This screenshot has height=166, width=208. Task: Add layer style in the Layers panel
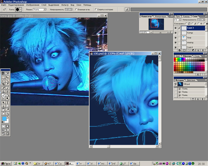(180, 50)
